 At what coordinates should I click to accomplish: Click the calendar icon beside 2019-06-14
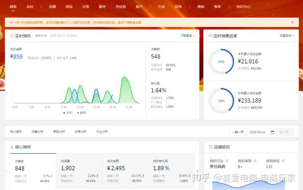point(273,132)
